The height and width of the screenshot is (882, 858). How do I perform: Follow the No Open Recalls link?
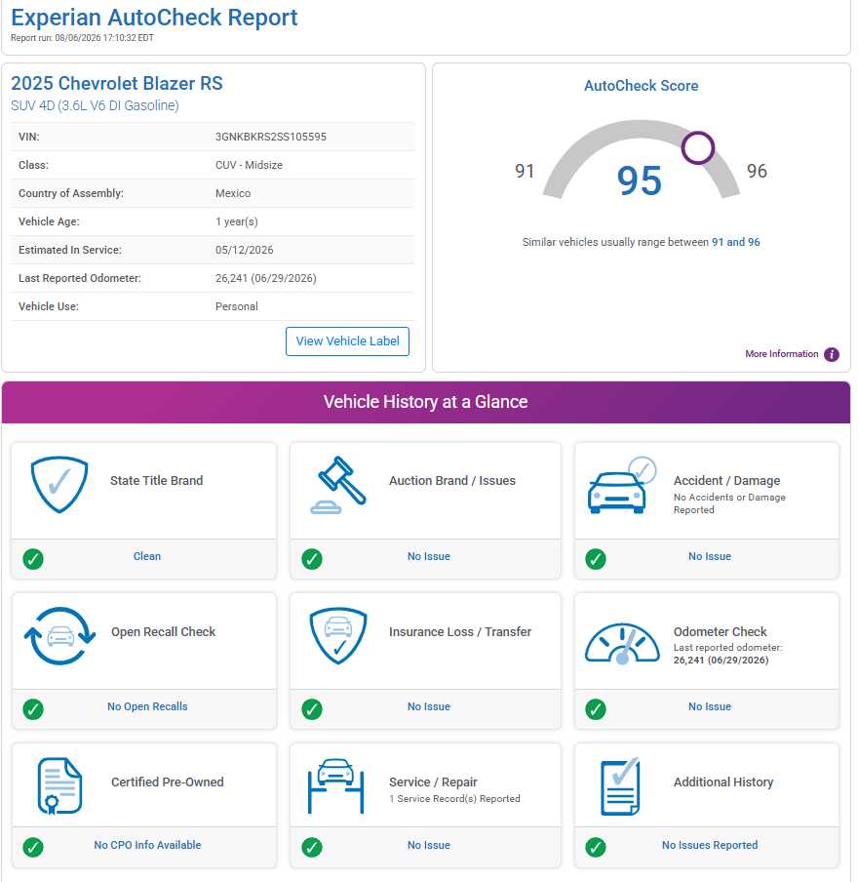coord(147,706)
